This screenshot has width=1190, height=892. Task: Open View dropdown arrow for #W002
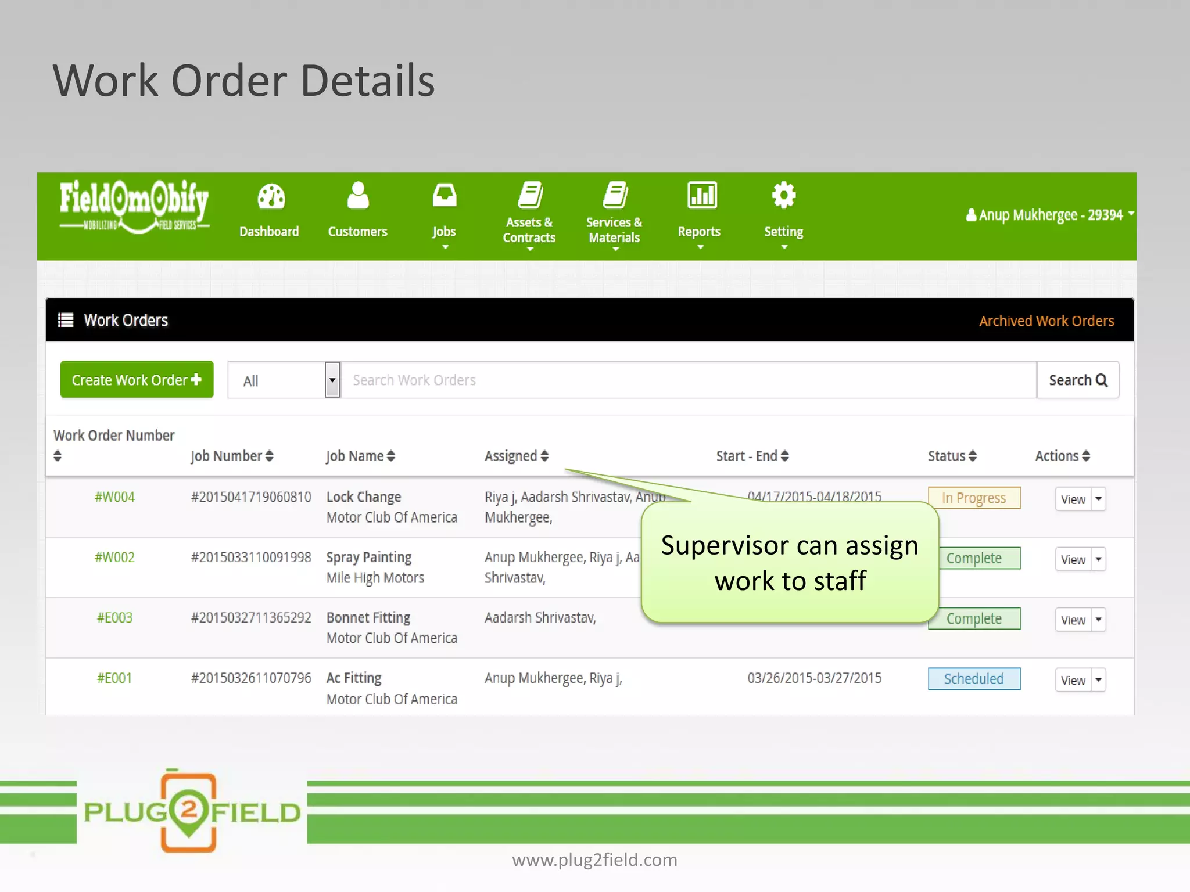coord(1099,560)
